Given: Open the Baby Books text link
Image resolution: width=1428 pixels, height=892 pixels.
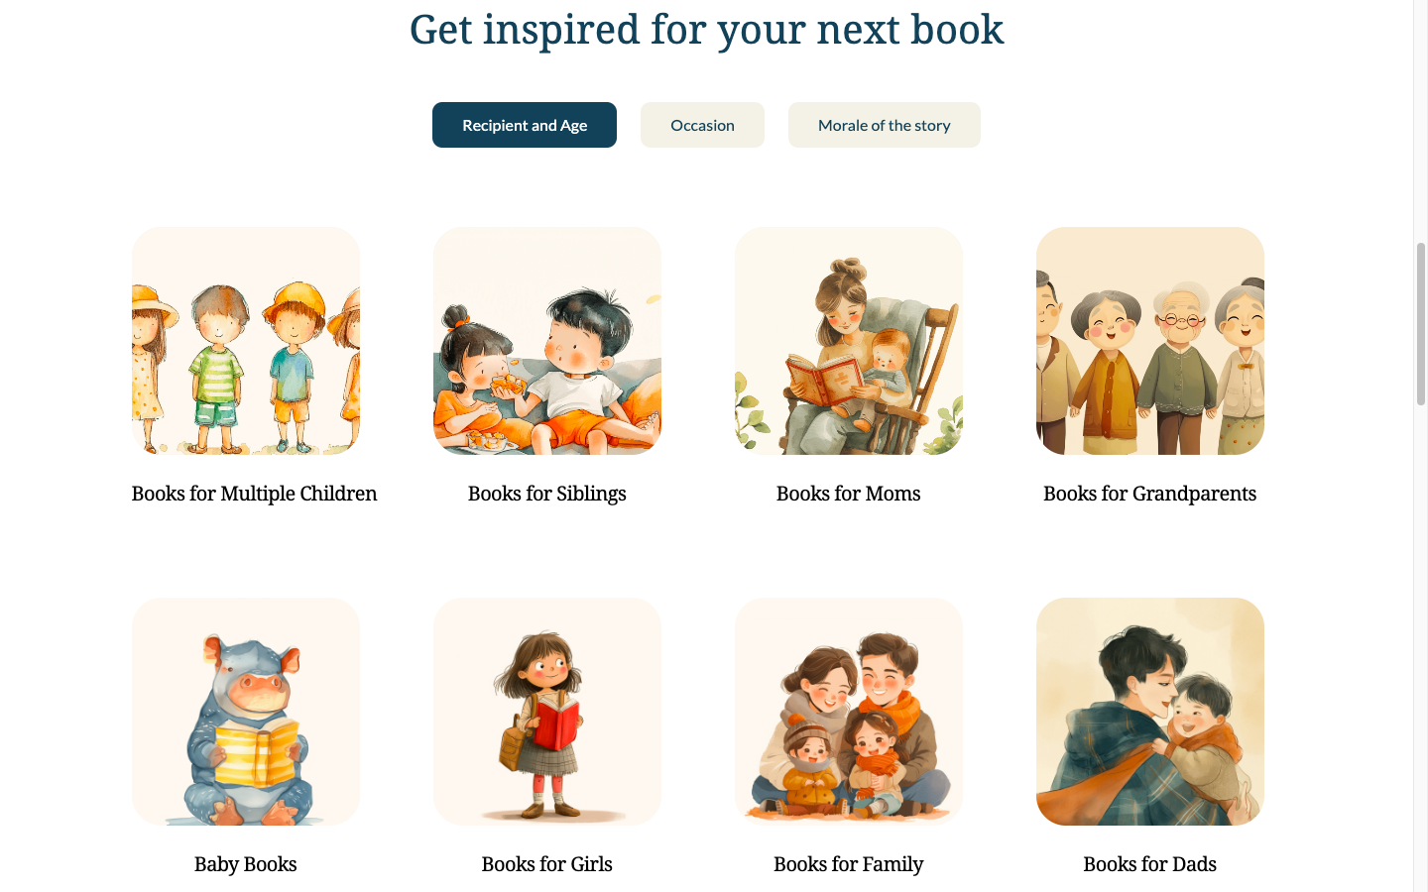Looking at the screenshot, I should (x=246, y=864).
